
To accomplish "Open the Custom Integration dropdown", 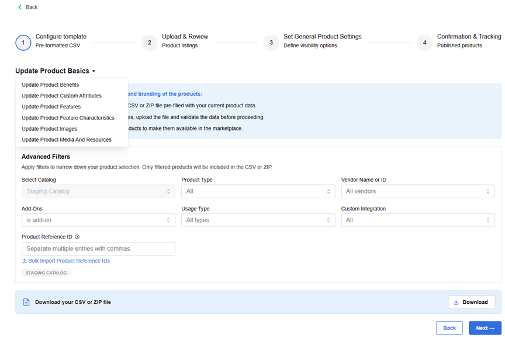I will [x=418, y=220].
